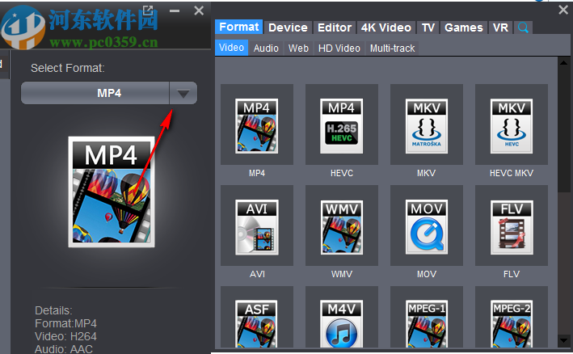Image resolution: width=573 pixels, height=354 pixels.
Task: Select the WMV format icon
Action: (341, 227)
